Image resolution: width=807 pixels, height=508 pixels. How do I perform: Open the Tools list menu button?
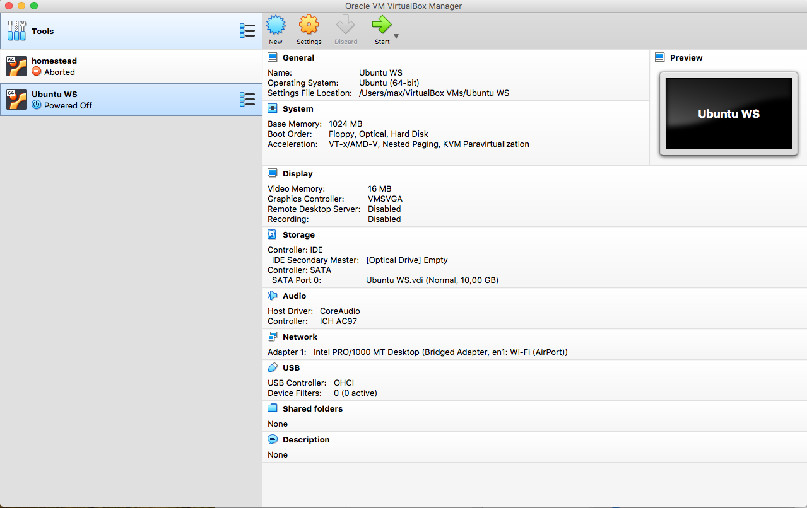click(247, 31)
